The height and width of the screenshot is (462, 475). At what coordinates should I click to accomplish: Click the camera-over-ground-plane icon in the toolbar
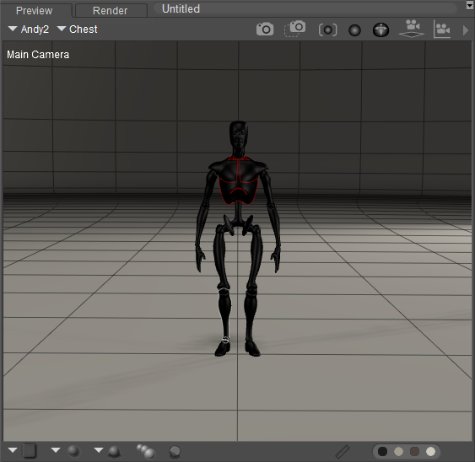click(411, 29)
